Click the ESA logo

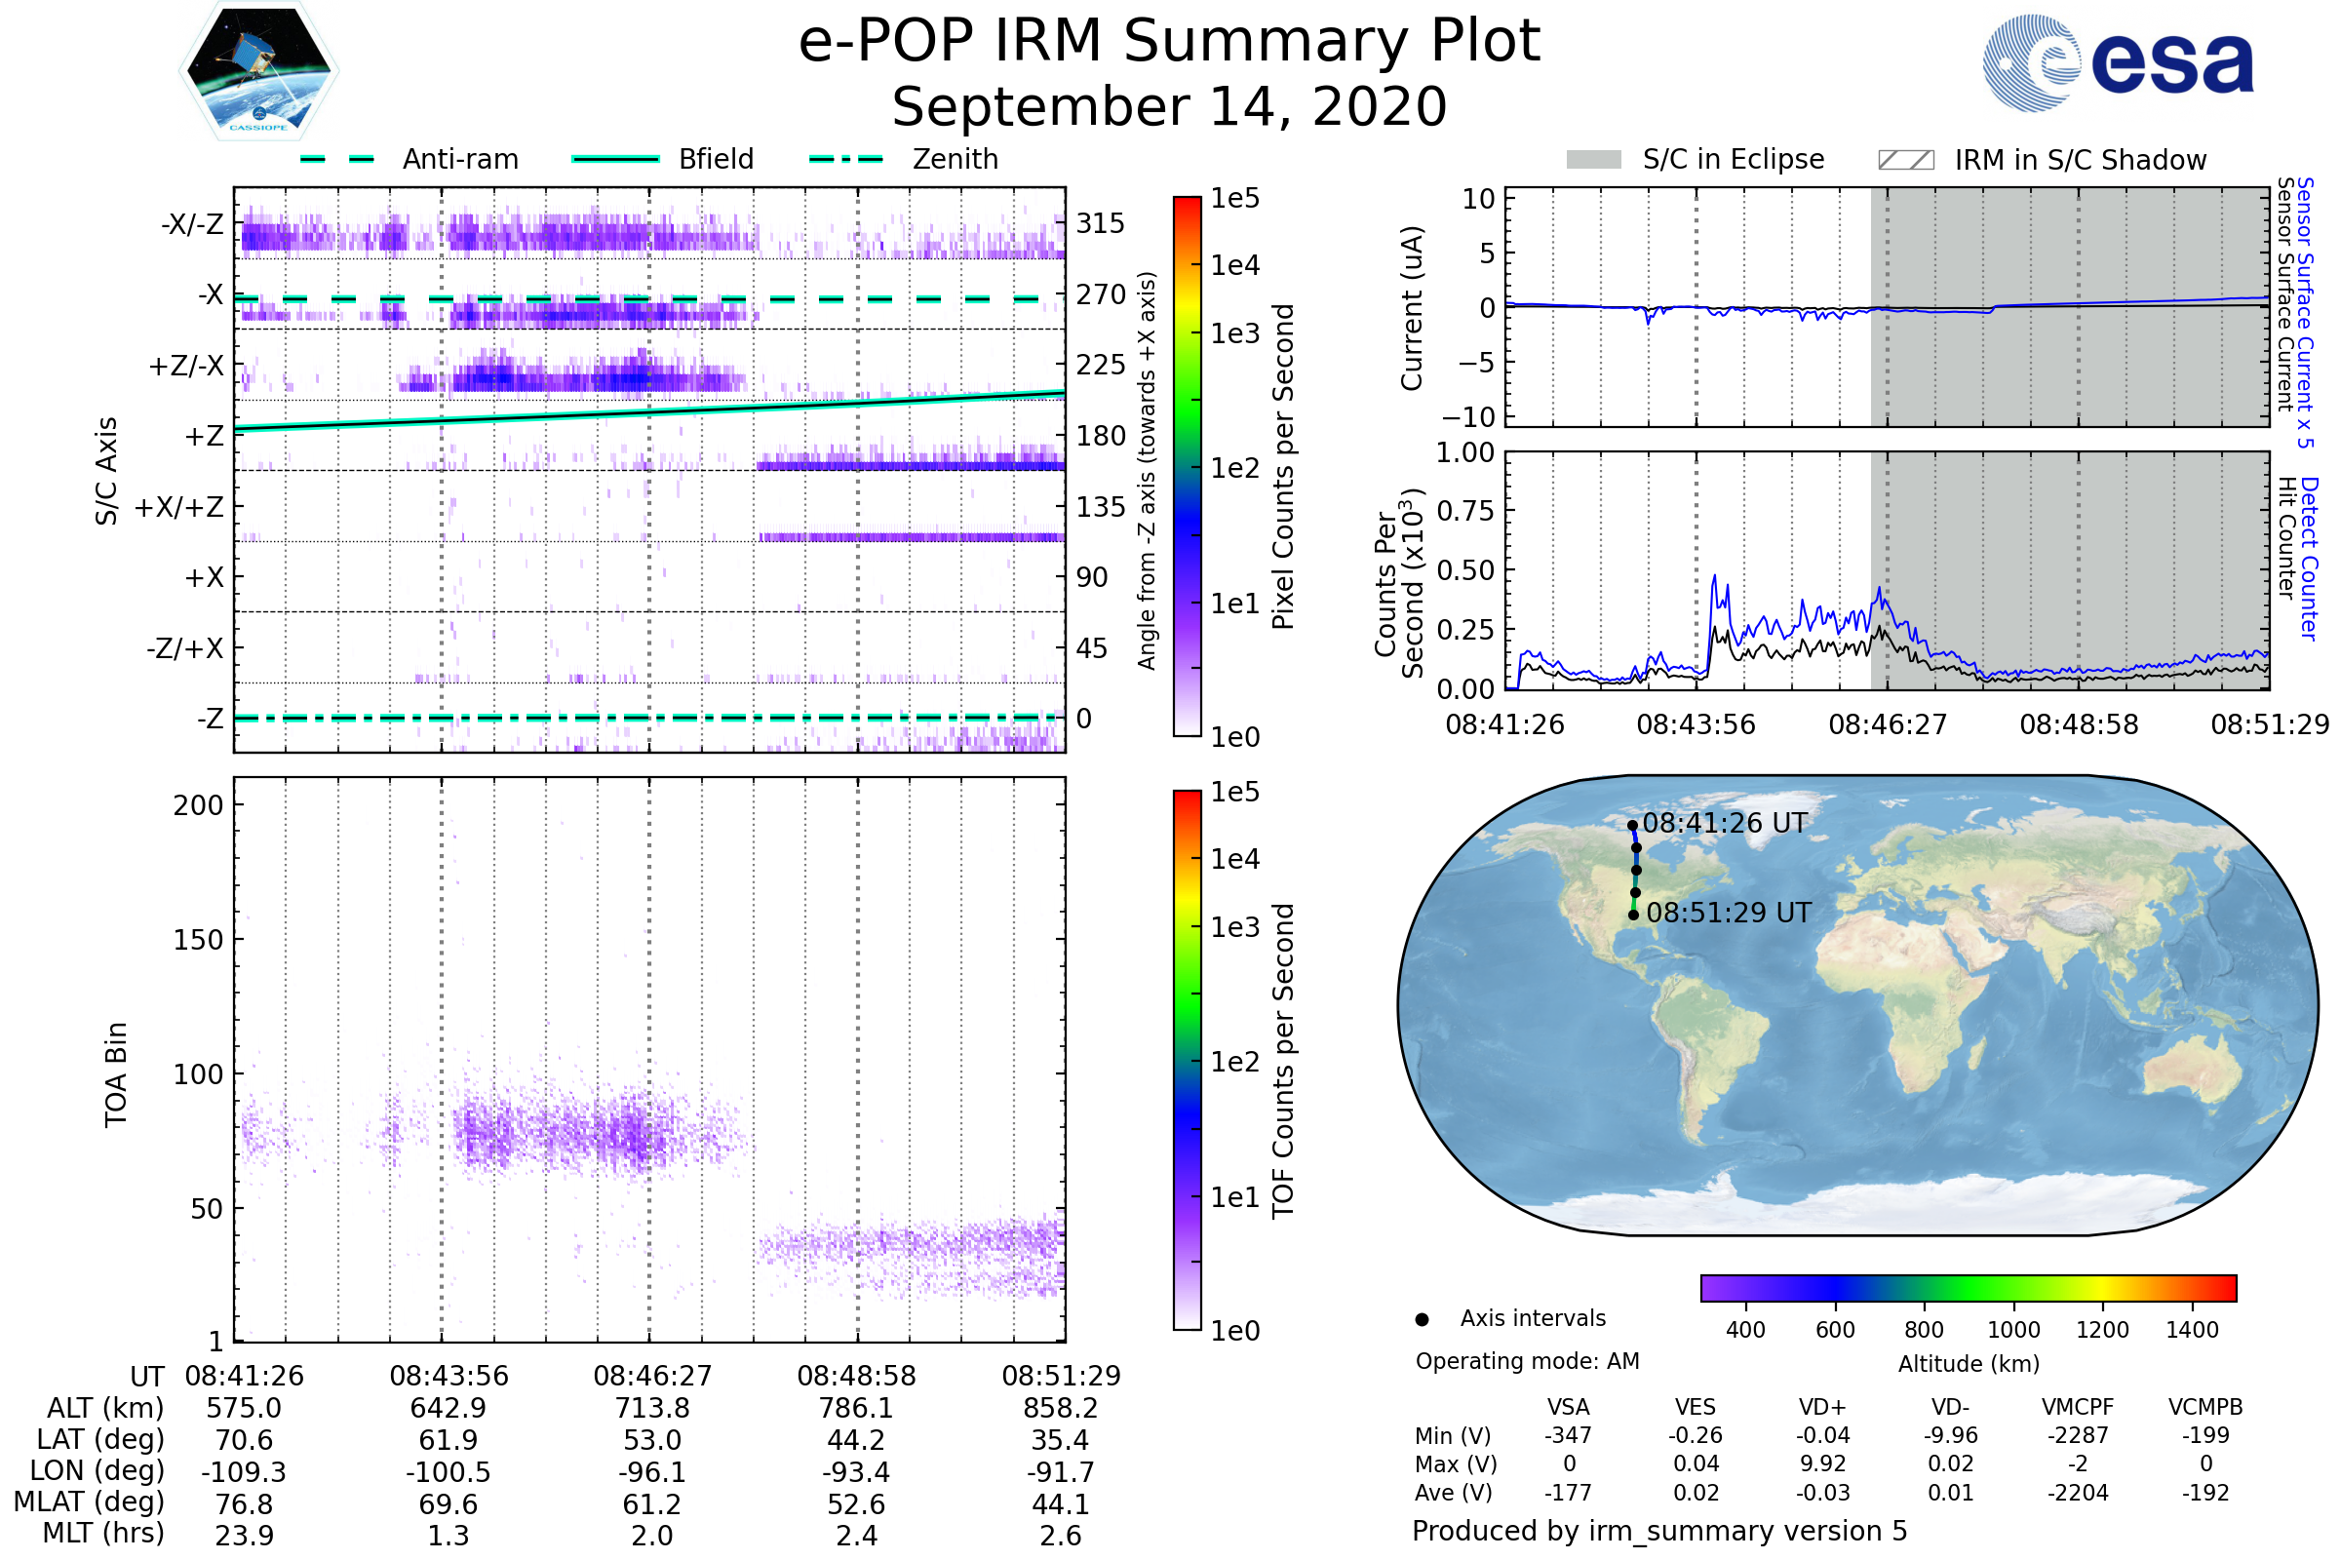pyautogui.click(x=2117, y=62)
